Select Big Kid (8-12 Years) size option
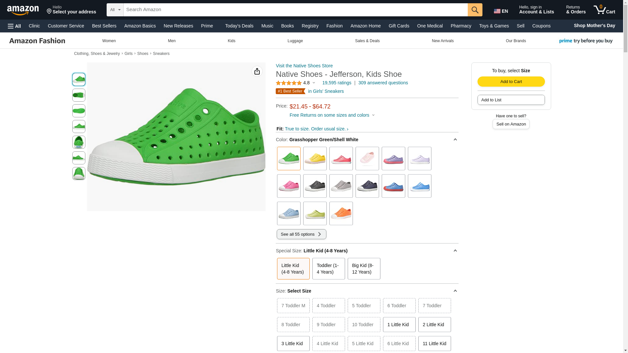This screenshot has height=353, width=628. pyautogui.click(x=364, y=269)
